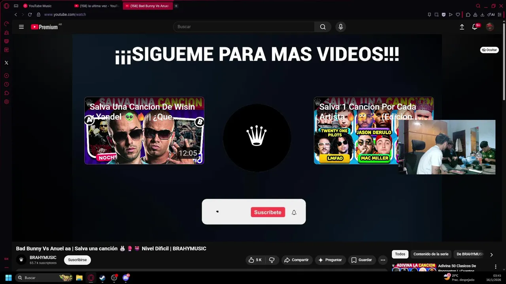
Task: Select the 'Todos' filter chip
Action: click(400, 254)
